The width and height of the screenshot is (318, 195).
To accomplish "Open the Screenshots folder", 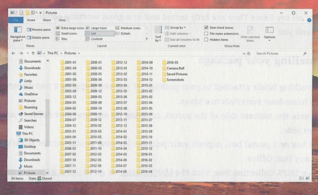I will 173,80.
